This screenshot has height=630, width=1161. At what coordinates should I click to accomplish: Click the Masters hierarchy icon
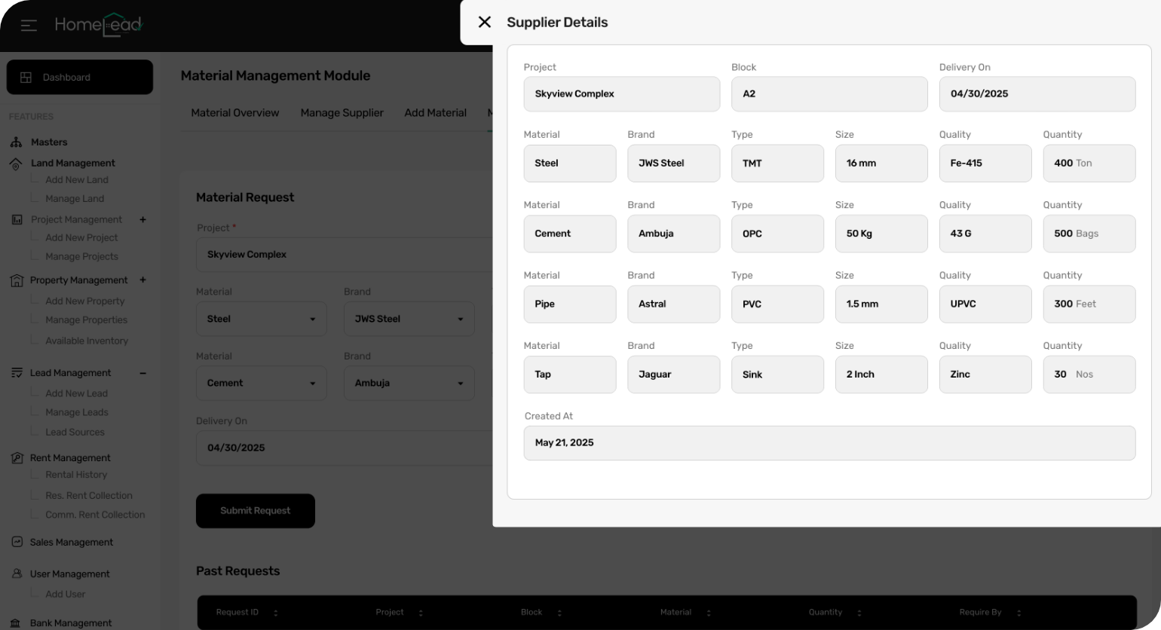[x=16, y=142]
